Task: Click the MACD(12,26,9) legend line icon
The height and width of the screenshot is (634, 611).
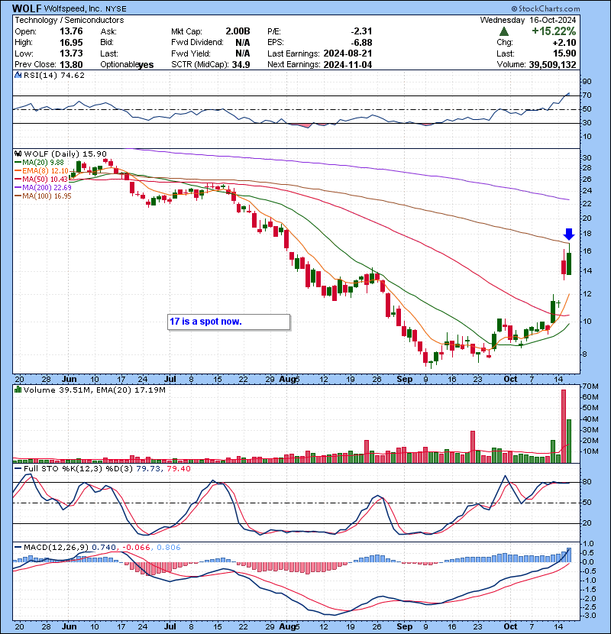Action: 18,549
